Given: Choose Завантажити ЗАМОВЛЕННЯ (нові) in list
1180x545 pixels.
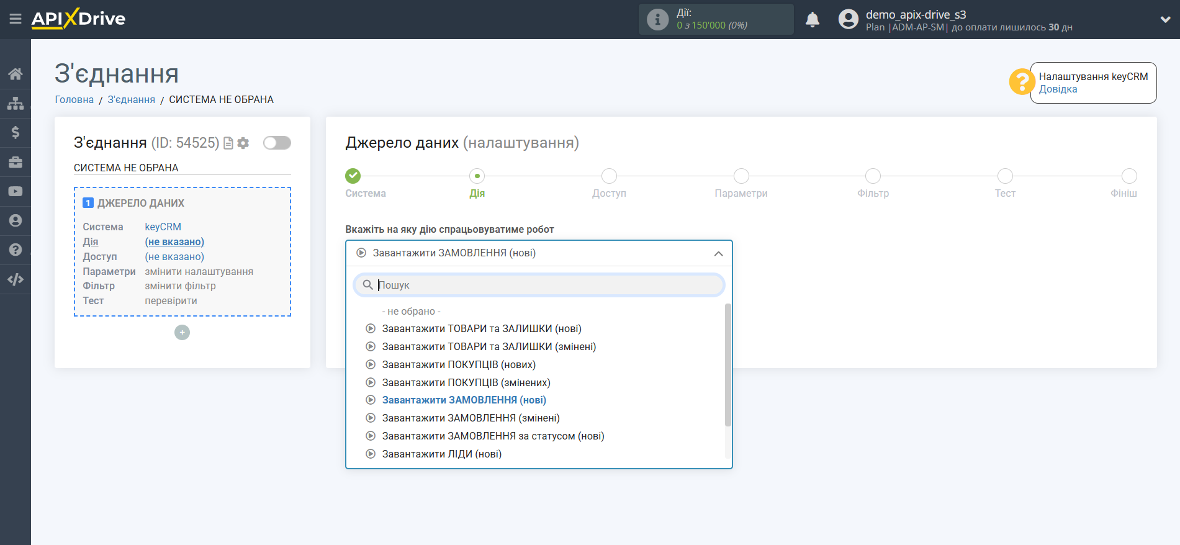Looking at the screenshot, I should (464, 400).
